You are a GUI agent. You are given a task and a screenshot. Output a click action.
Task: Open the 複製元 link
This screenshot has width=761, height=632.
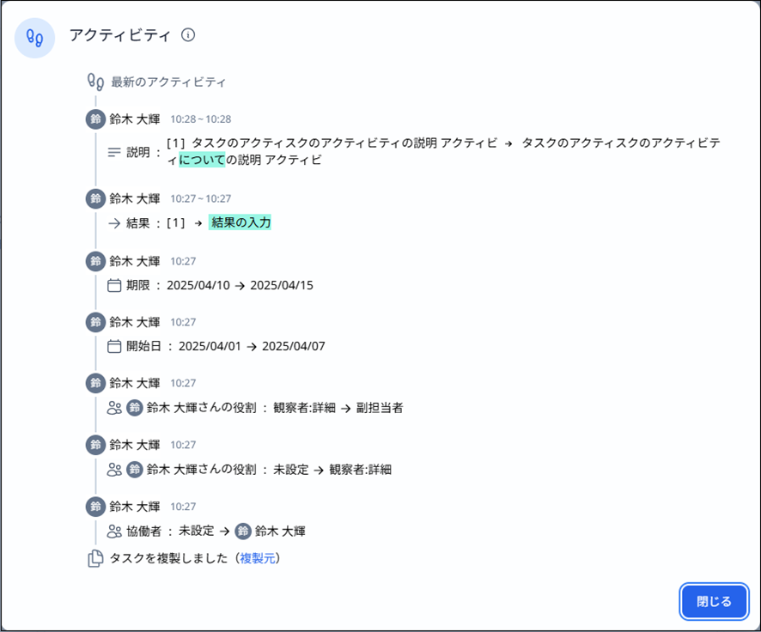[257, 558]
